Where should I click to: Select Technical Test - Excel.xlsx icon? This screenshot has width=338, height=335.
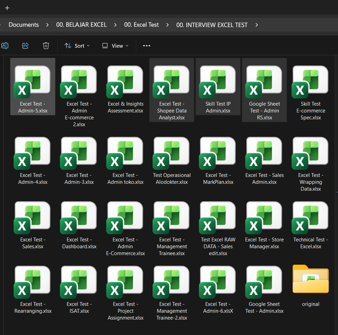point(311,218)
